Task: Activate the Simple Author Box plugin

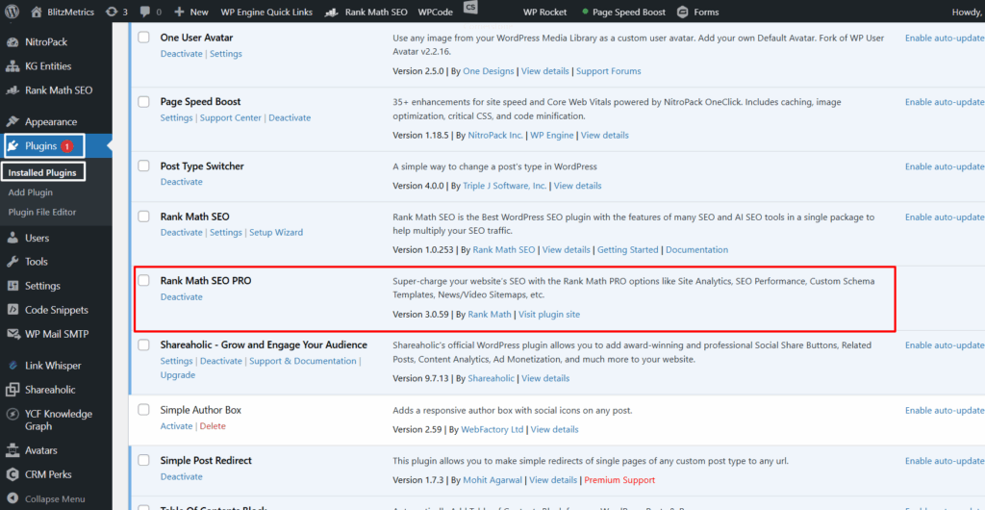Action: point(177,426)
